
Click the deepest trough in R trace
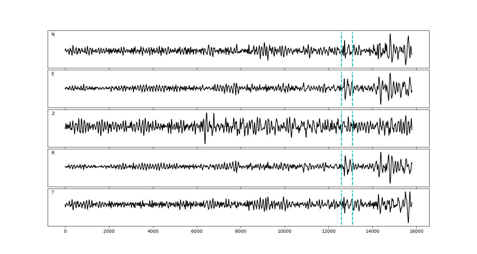click(390, 183)
